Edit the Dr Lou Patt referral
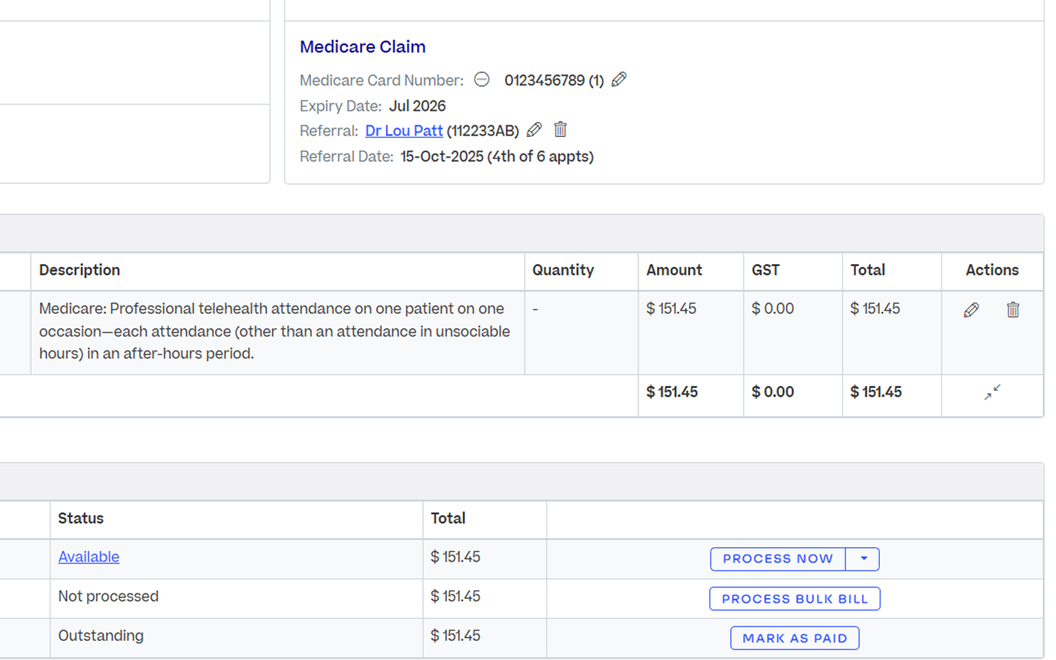 (535, 131)
